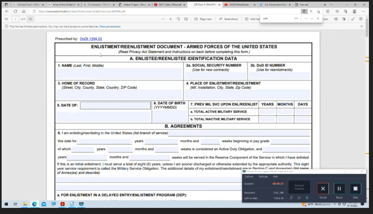373x214 pixels.
Task: Click the Place of Enlistment/Reenlistment field
Action: [x=247, y=95]
